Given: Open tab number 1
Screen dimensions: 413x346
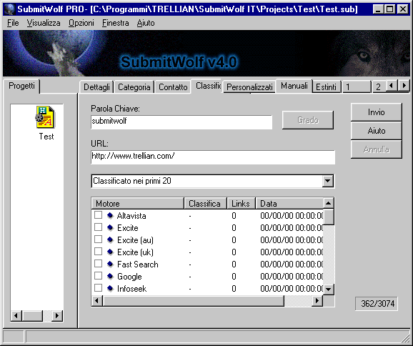Looking at the screenshot, I should pyautogui.click(x=357, y=87).
